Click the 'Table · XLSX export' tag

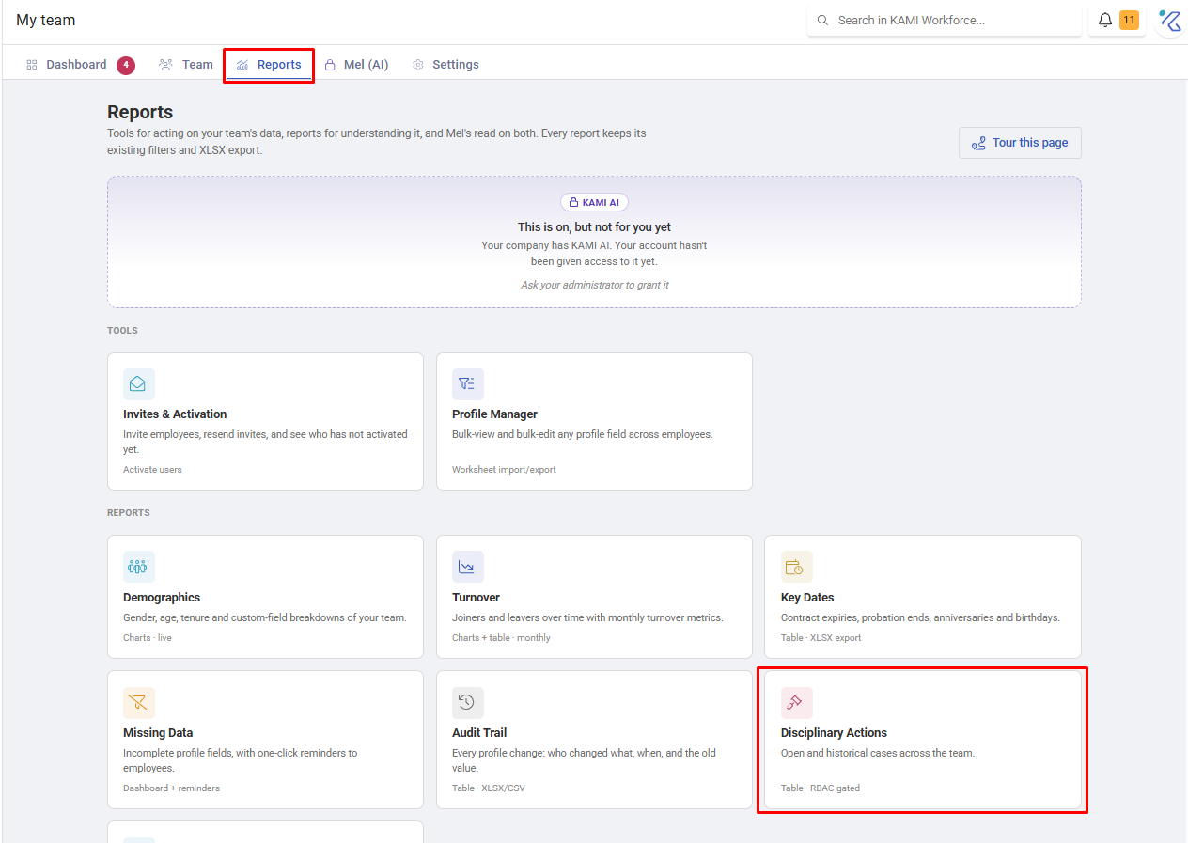click(x=821, y=637)
